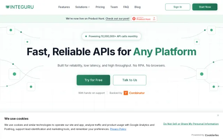223x139 pixels.
Task: Navigate to FAQ
Action: pos(126,7)
